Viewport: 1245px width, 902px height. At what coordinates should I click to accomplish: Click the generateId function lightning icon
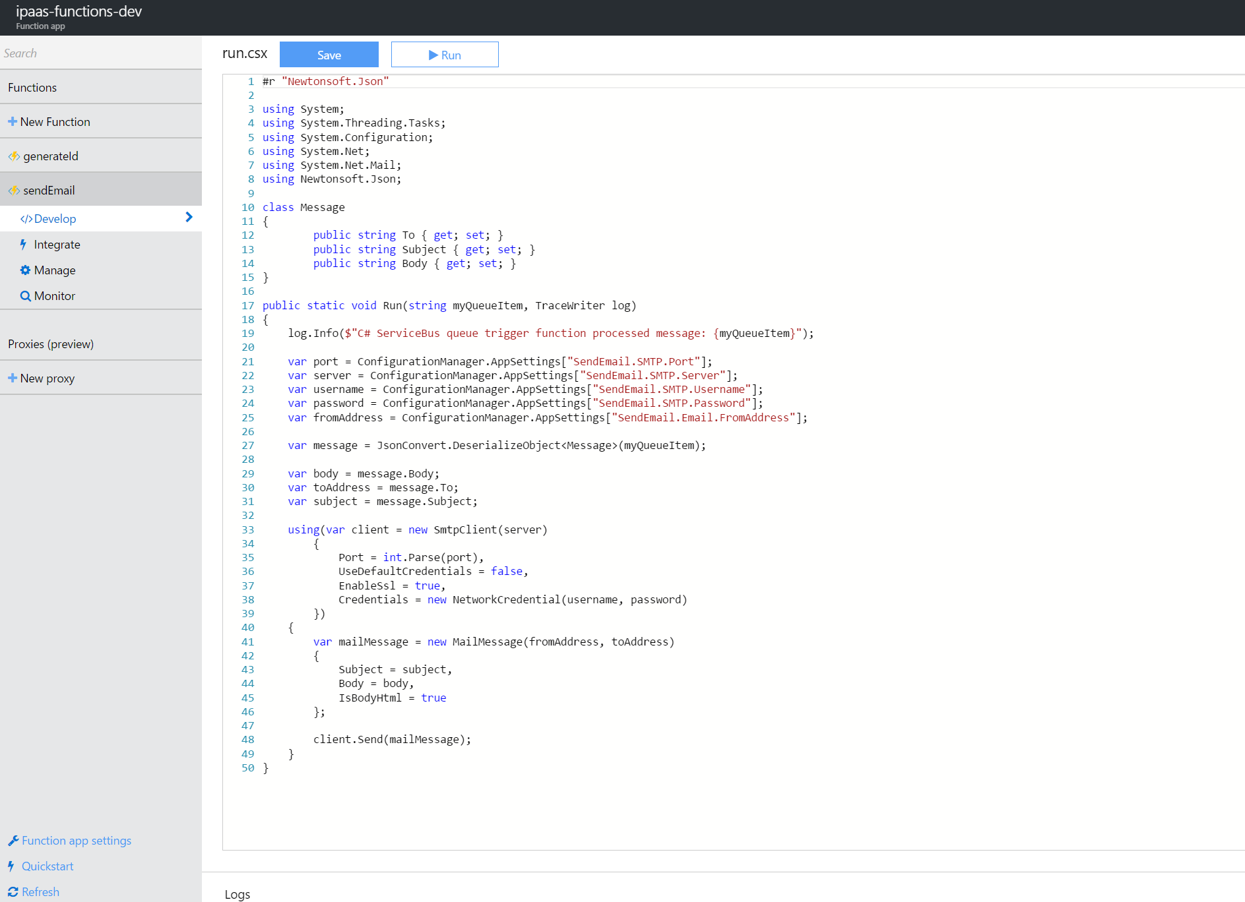pos(14,156)
